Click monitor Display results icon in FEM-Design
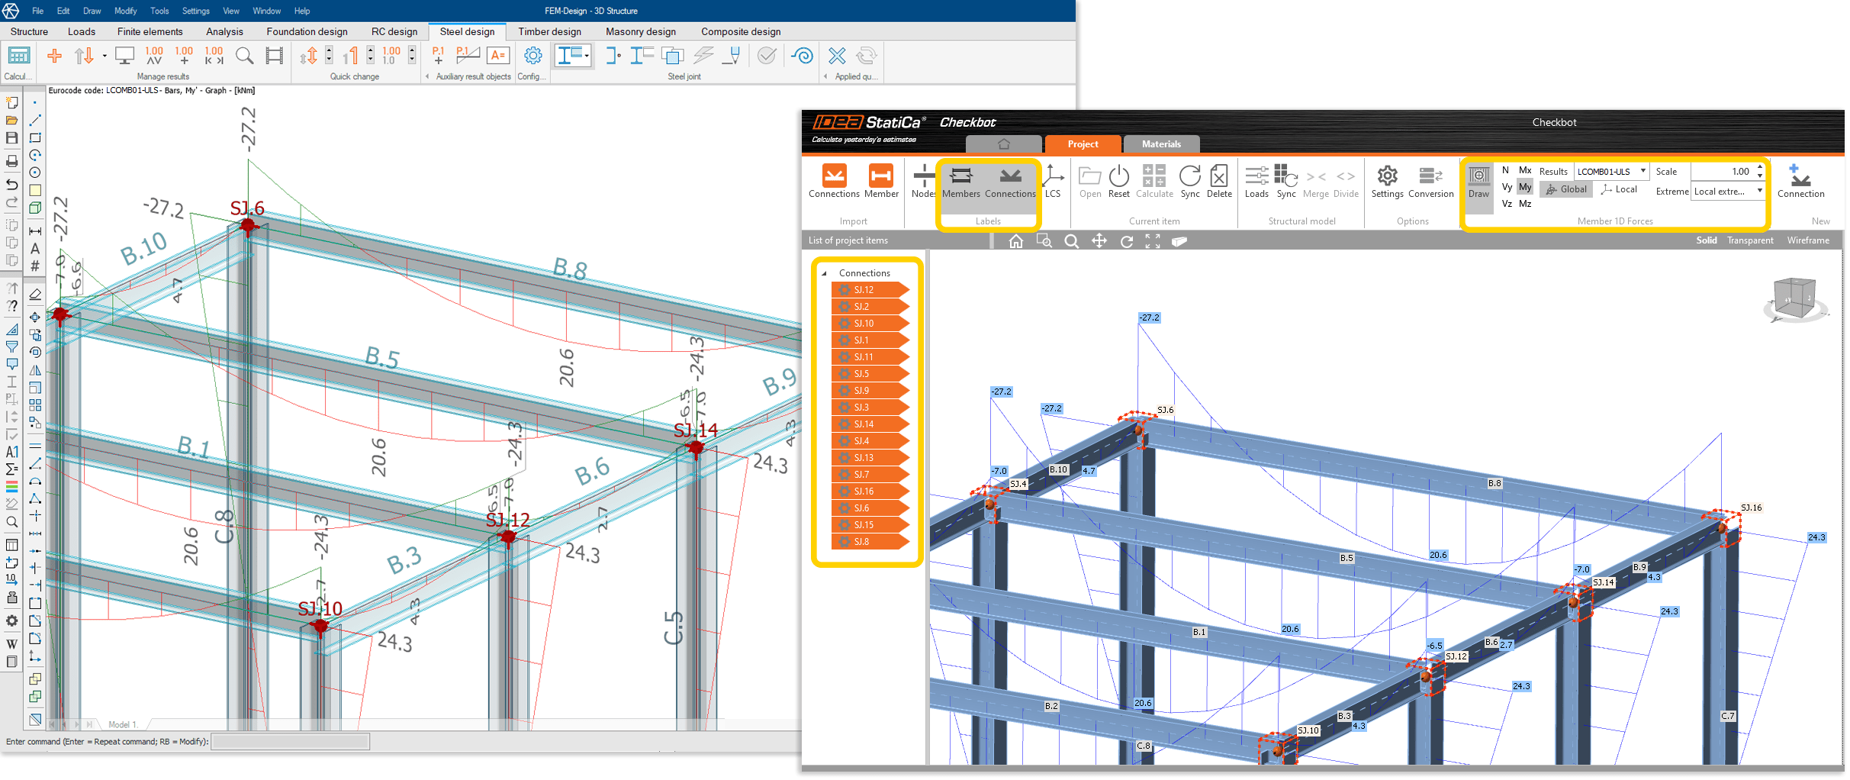This screenshot has height=780, width=1850. [124, 56]
